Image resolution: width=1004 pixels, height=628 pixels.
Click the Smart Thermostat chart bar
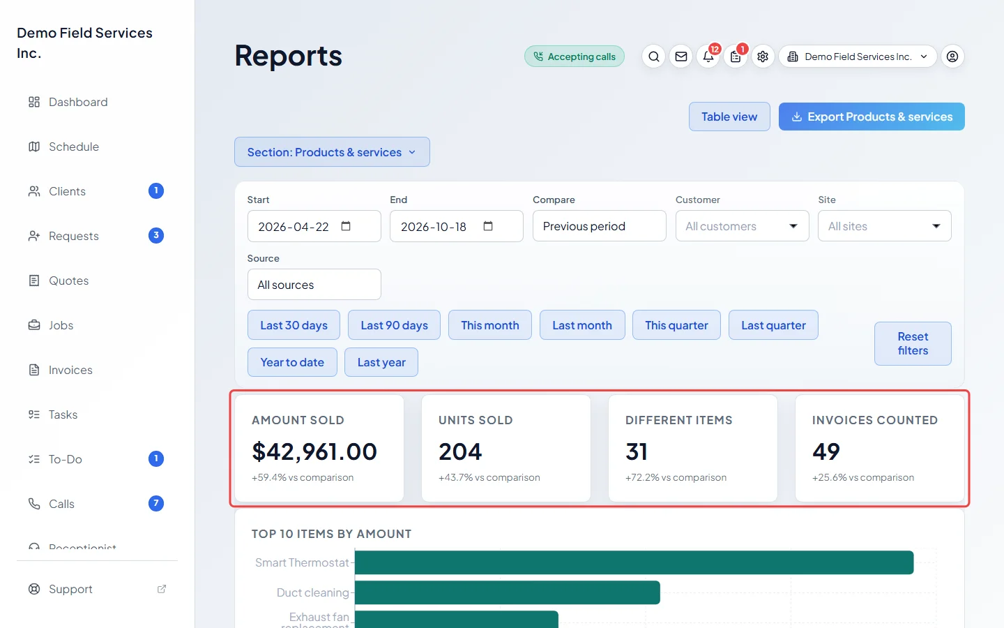(634, 562)
